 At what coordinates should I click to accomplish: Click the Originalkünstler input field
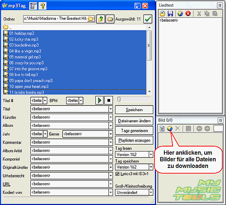pos(69,167)
